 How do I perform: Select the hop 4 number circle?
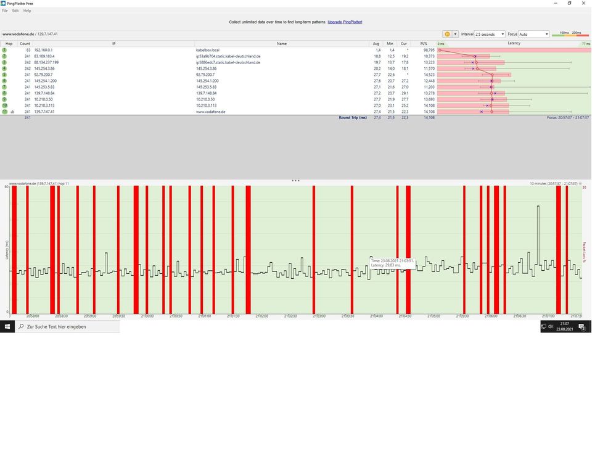[4, 68]
